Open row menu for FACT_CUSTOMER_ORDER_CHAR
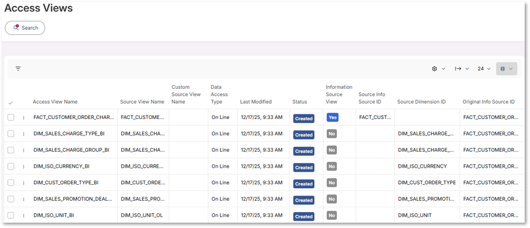The width and height of the screenshot is (530, 228). (24, 117)
